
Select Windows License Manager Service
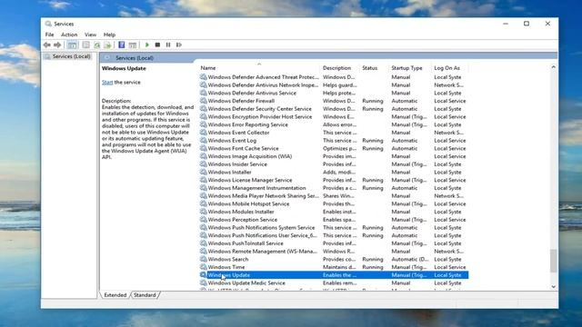[x=334, y=180]
